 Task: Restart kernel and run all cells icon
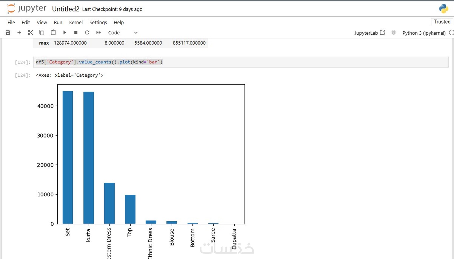99,33
